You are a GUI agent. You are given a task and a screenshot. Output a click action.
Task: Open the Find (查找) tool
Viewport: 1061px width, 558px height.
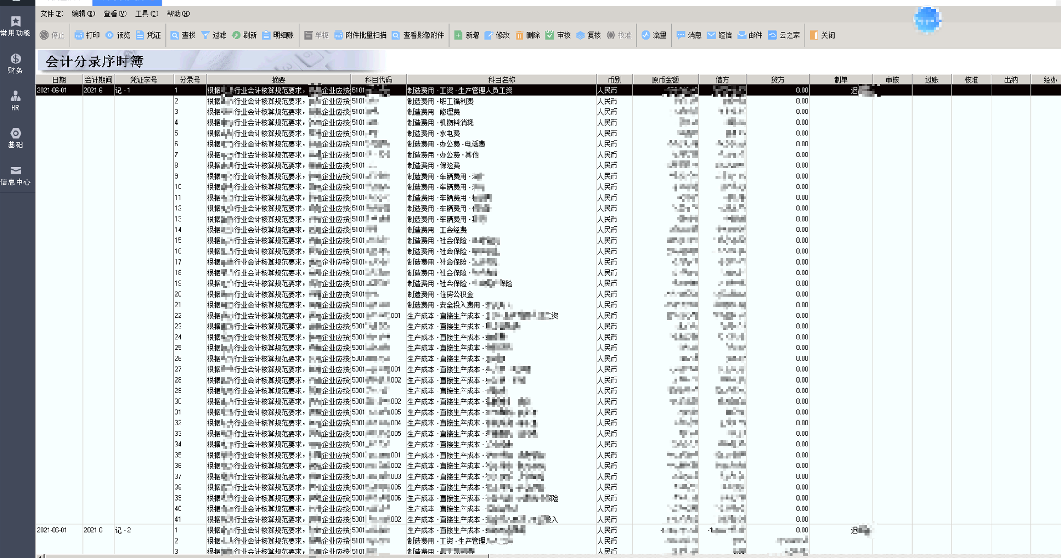coord(175,35)
